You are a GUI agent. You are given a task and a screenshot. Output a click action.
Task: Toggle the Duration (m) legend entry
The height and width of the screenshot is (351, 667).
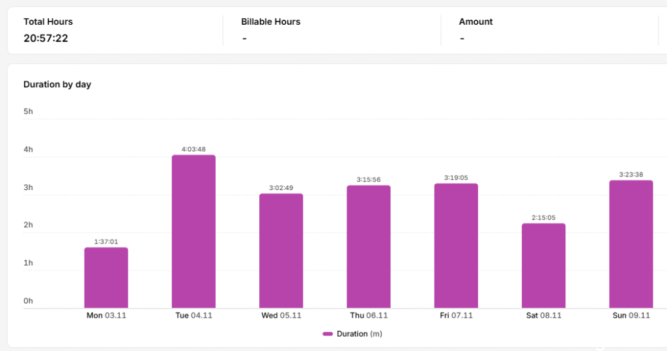coord(352,334)
